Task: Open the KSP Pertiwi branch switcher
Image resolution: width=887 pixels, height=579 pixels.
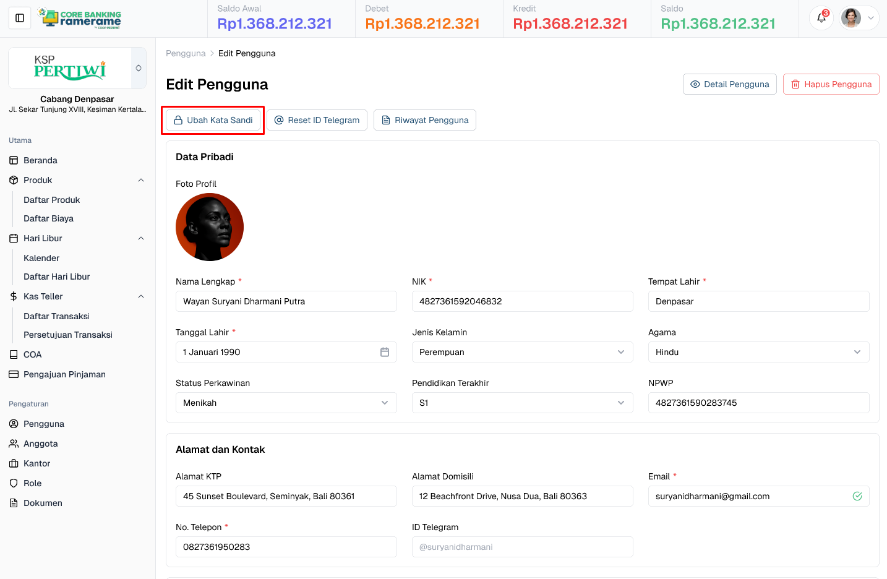Action: (139, 68)
